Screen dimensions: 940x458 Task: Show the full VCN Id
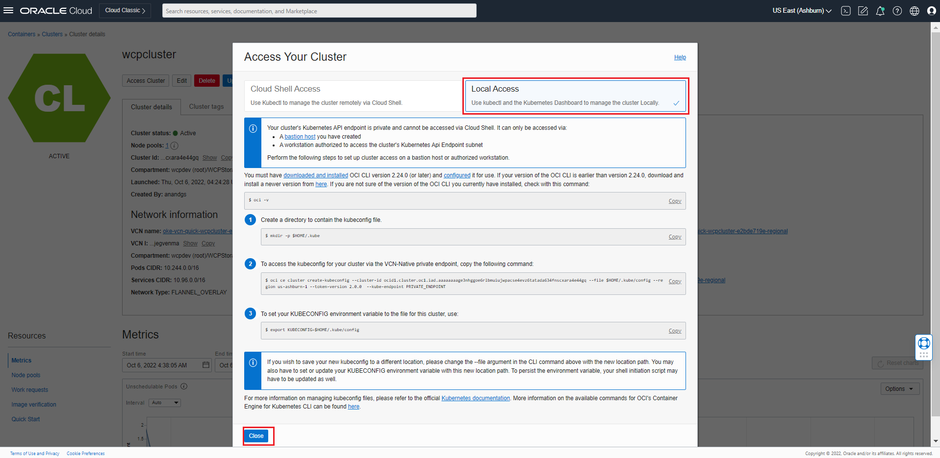pyautogui.click(x=190, y=243)
